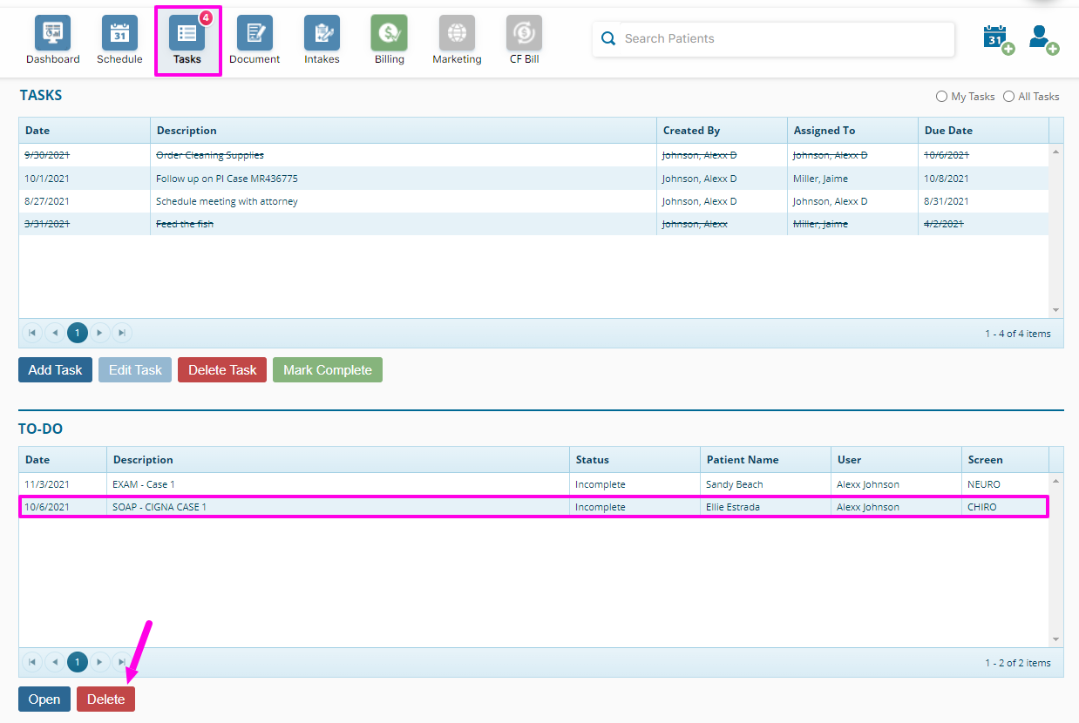This screenshot has width=1079, height=723.
Task: To-Do pager: go to first page
Action: click(32, 662)
